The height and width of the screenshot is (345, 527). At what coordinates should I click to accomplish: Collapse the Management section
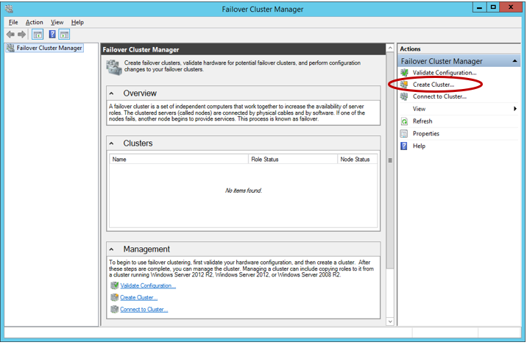pos(112,249)
